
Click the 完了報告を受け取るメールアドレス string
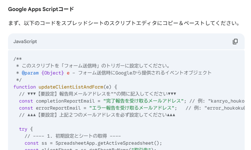[143, 101]
